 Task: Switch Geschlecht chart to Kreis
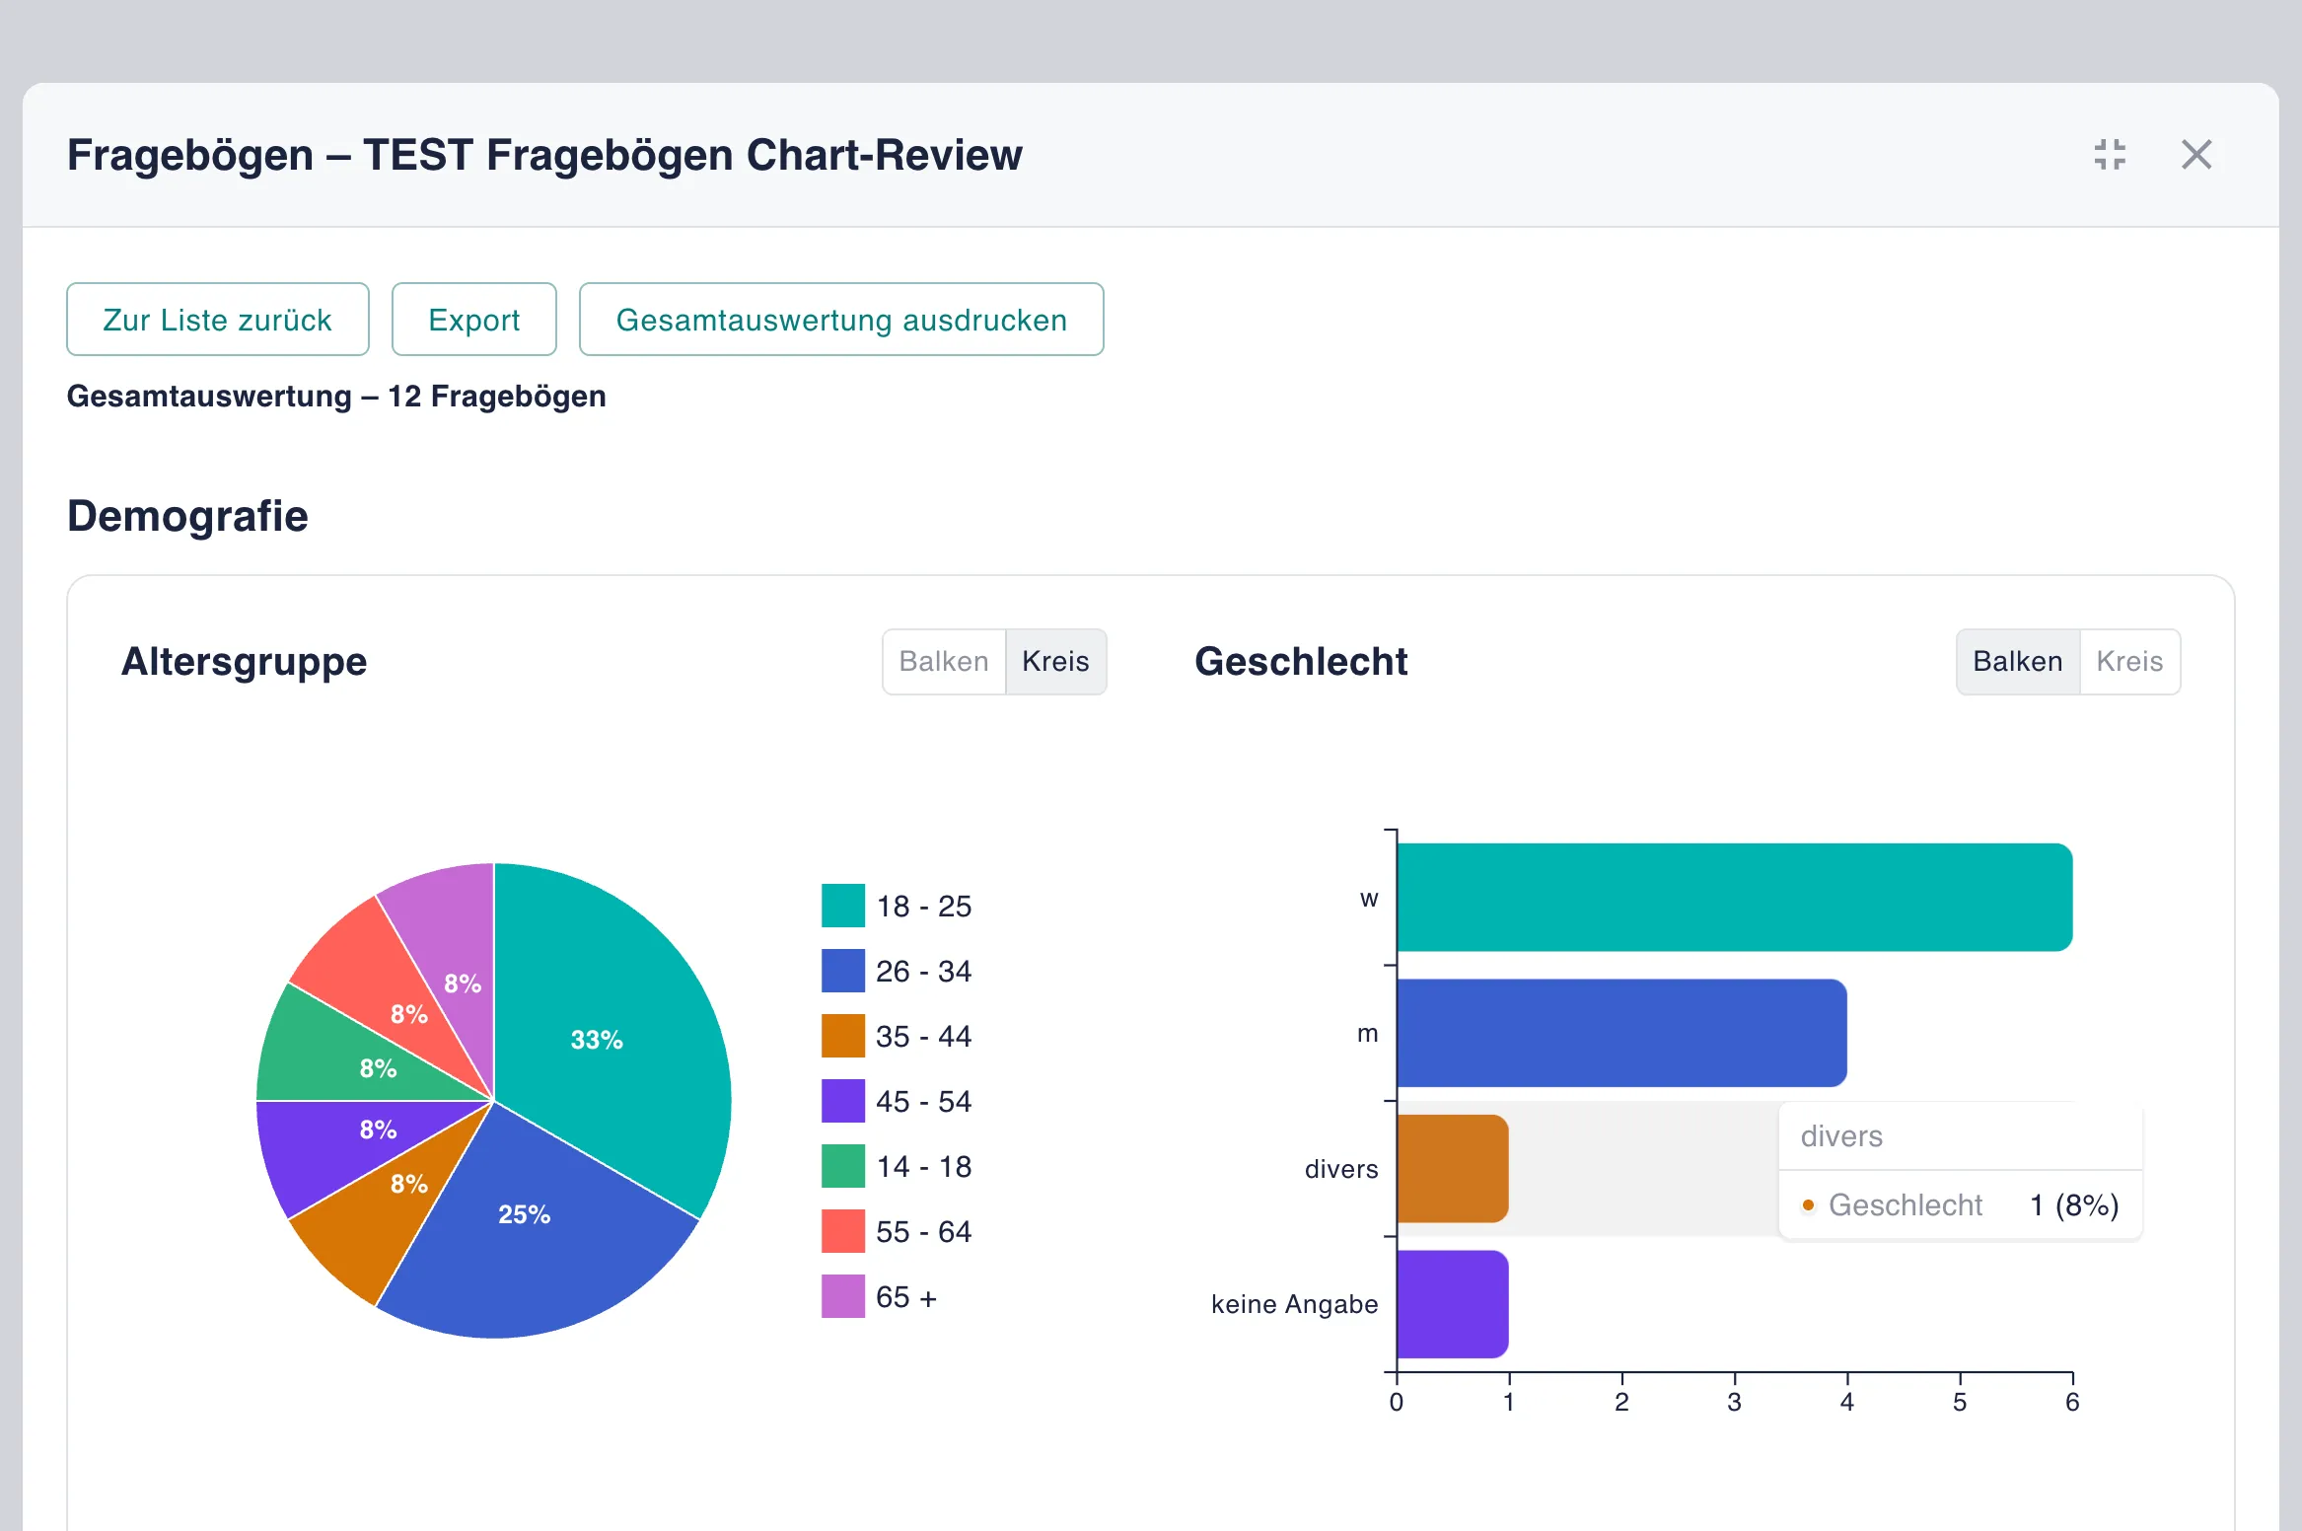point(2129,662)
